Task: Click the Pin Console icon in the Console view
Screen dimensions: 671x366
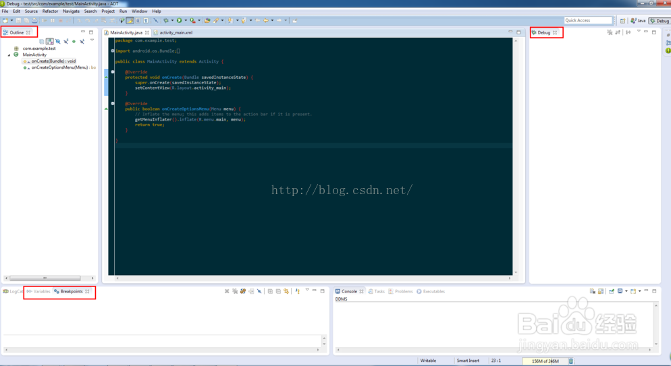Action: point(612,291)
